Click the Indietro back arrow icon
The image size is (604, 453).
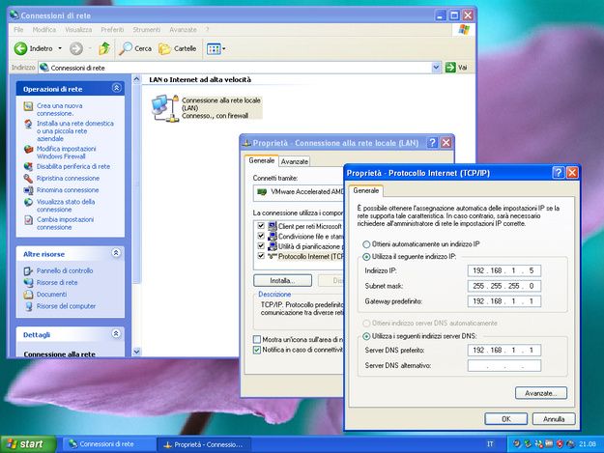(x=21, y=48)
